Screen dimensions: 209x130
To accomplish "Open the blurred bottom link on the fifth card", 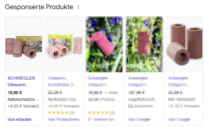I will coord(179,119).
